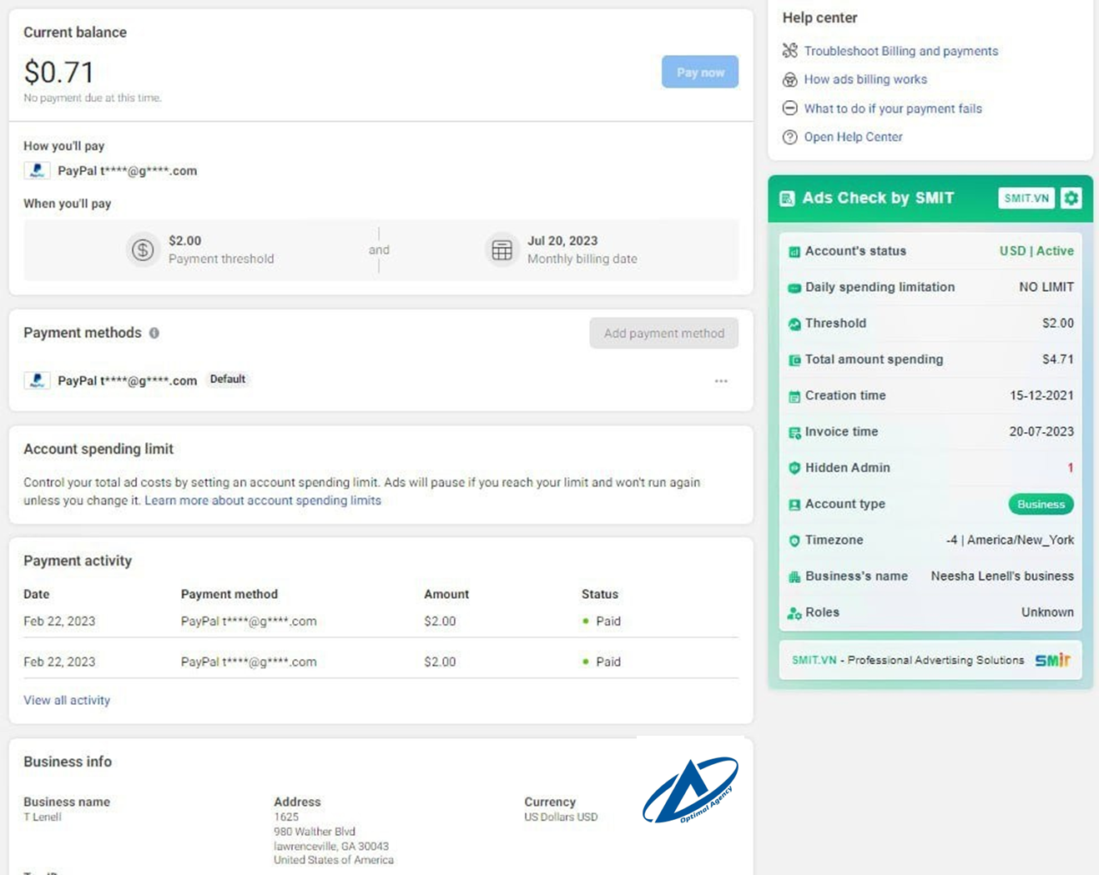Click the Hidden Admin count 1
Viewport: 1099px width, 875px height.
[1070, 468]
